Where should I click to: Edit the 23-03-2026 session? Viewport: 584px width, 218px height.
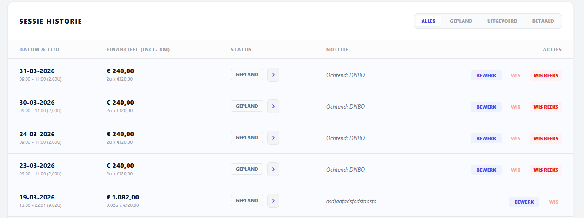[x=486, y=170]
